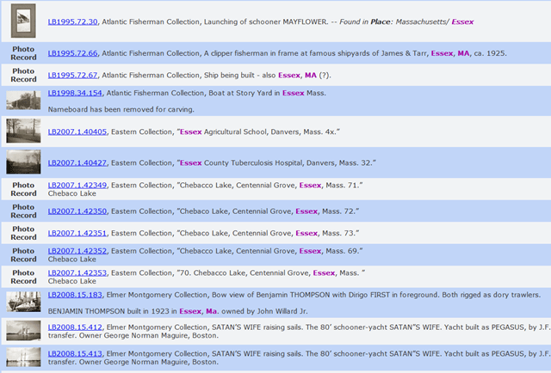
Task: Click the Essex Agricultural School thumbnail
Action: (x=23, y=131)
